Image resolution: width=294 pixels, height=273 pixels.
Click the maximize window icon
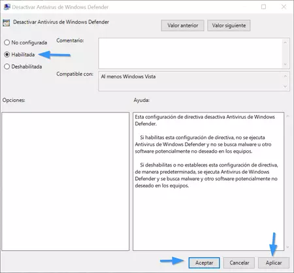tap(263, 7)
